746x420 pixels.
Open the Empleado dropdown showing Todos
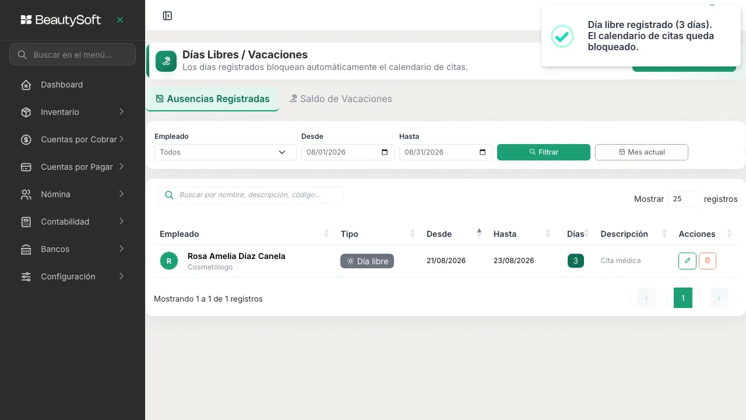tap(225, 152)
